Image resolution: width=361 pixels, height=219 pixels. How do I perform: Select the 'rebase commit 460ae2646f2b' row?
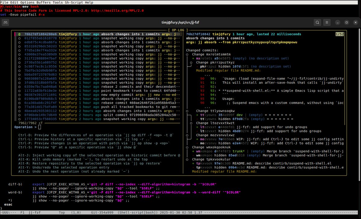97,103
